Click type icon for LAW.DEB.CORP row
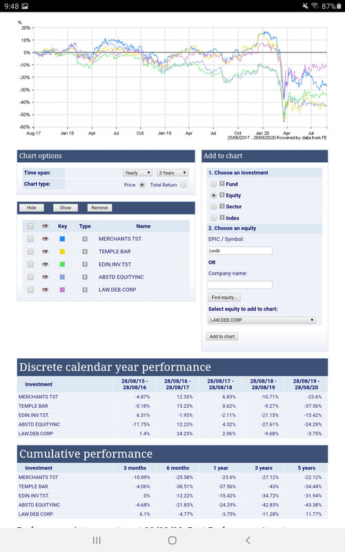The width and height of the screenshot is (345, 552). coord(85,289)
